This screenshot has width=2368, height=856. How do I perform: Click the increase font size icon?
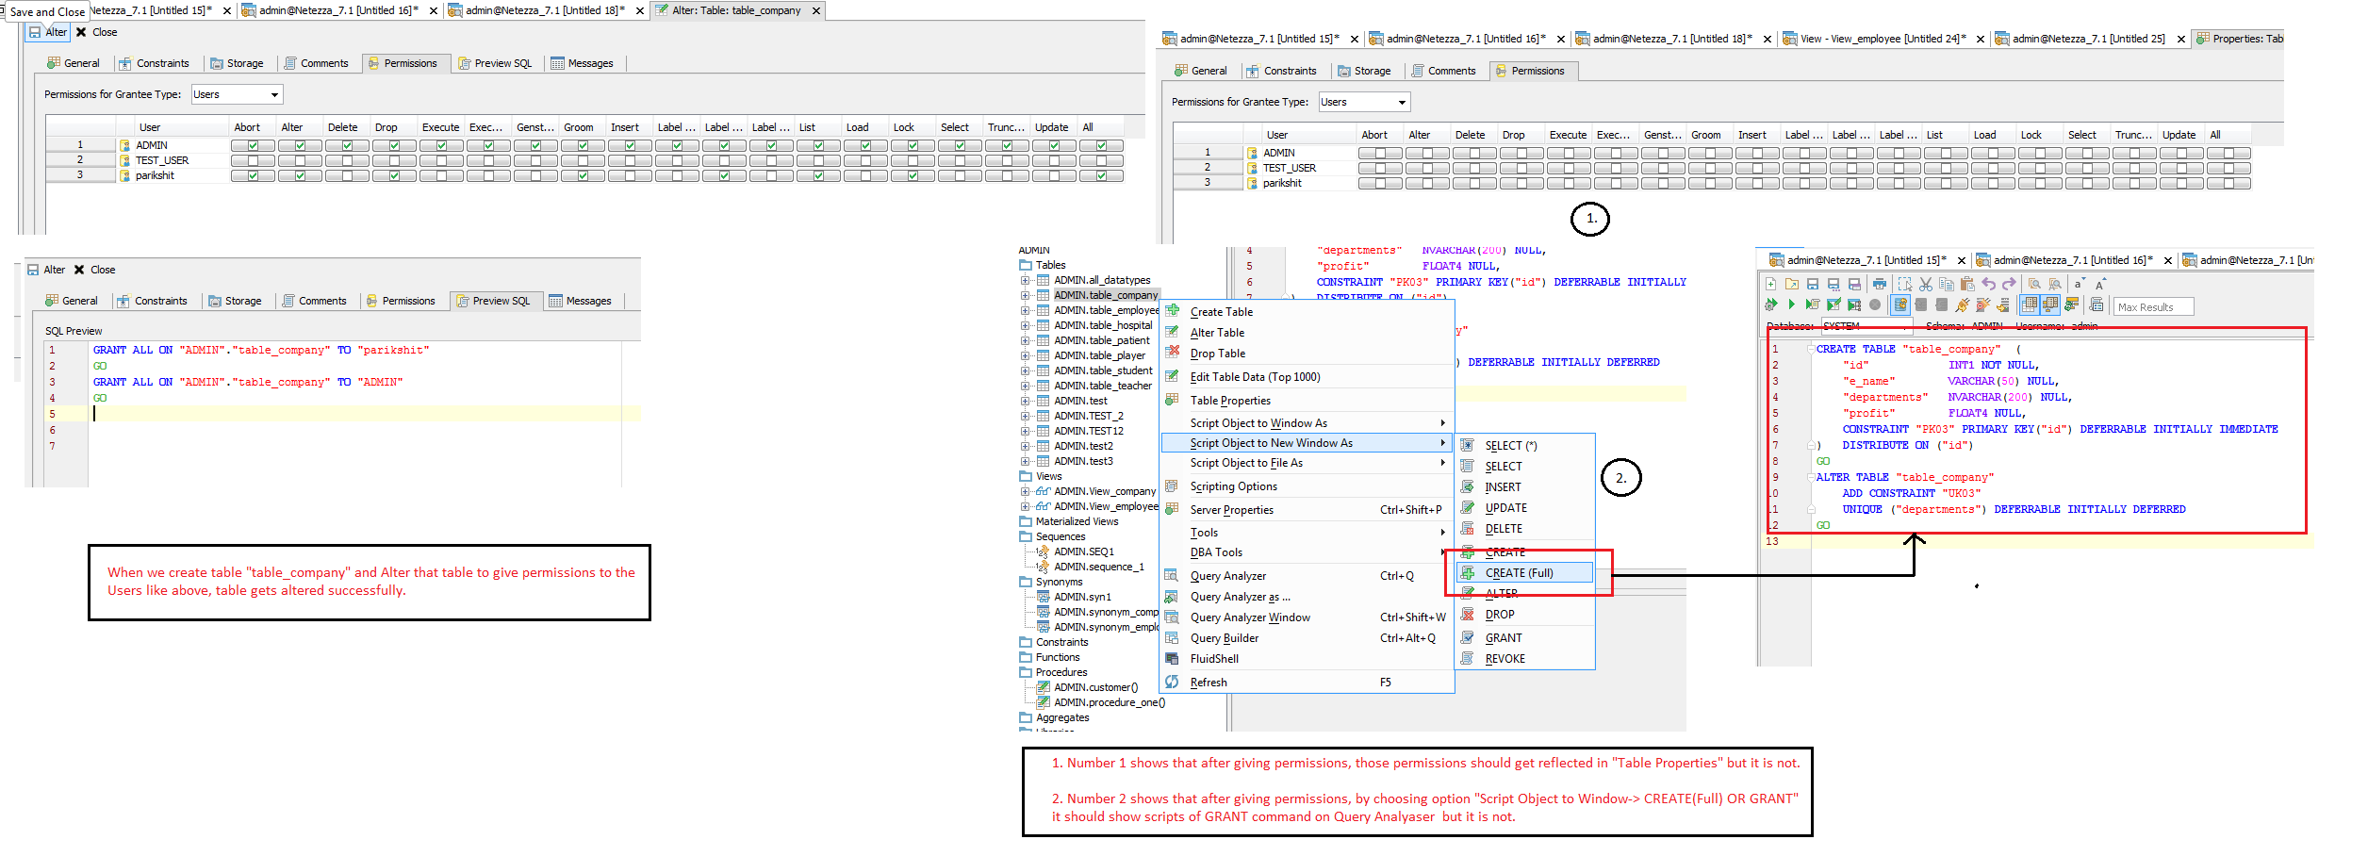pos(2100,284)
